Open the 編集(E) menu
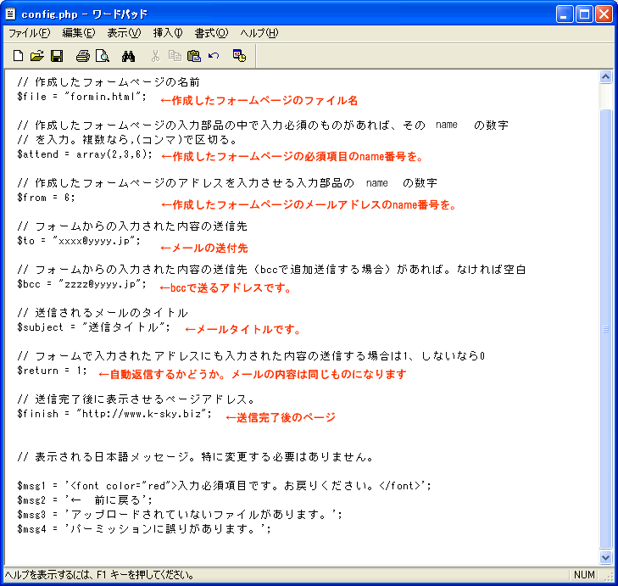Image resolution: width=618 pixels, height=586 pixels. (79, 33)
